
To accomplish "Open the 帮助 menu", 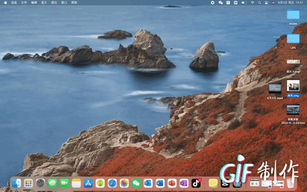I will coord(74,2).
